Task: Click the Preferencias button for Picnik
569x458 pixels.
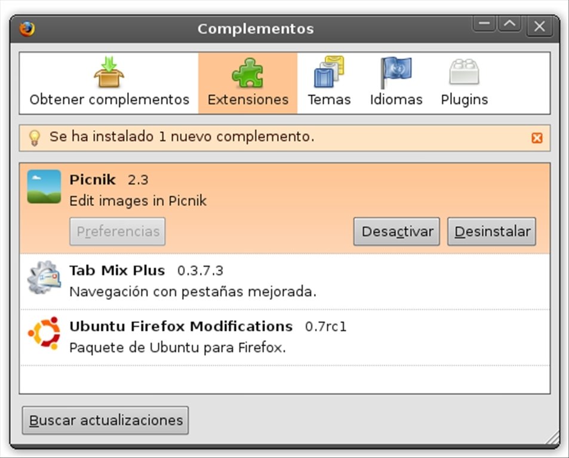Action: 118,232
